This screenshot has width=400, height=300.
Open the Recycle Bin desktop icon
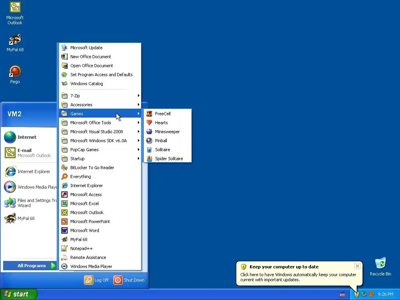click(380, 266)
